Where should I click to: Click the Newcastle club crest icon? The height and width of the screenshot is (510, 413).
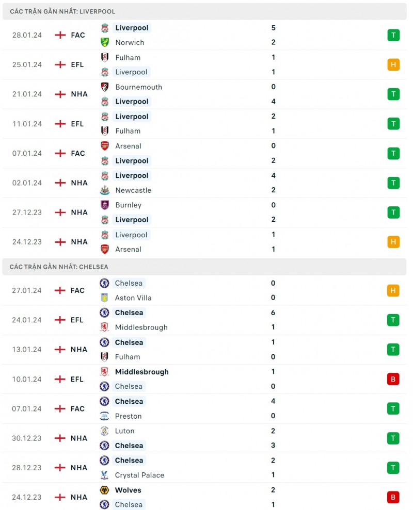[x=105, y=190]
